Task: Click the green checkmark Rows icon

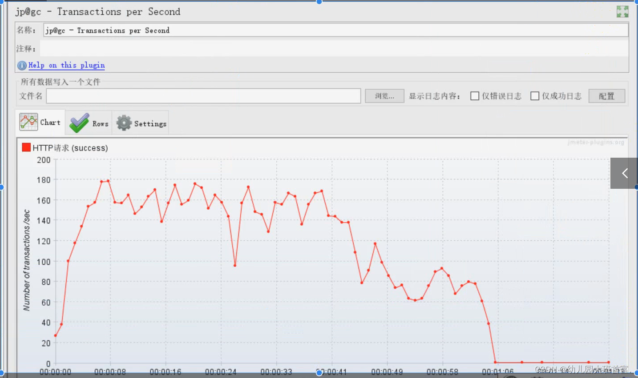Action: [x=79, y=123]
